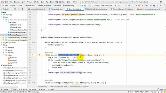Viewport: 166px width, 93px height.
Task: Click the Profile app gauge icon
Action: (x=136, y=5)
